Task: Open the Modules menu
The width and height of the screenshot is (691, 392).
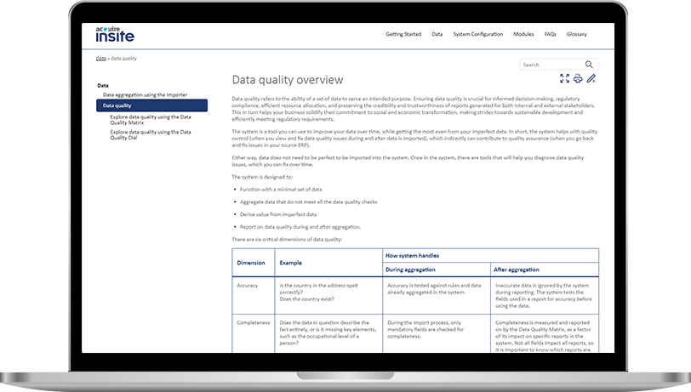Action: coord(524,34)
